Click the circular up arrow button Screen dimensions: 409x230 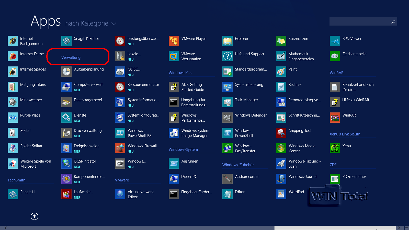(35, 216)
